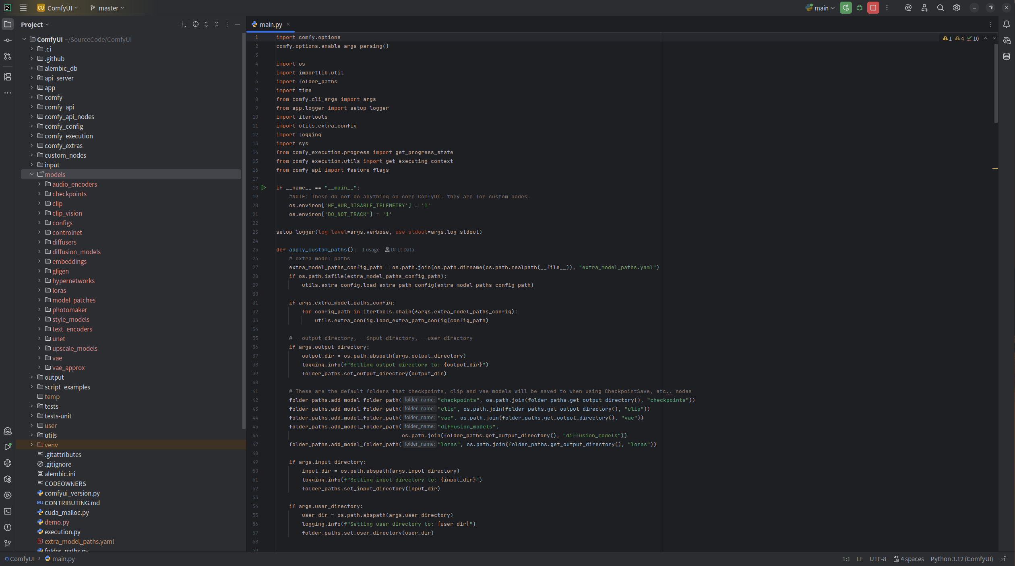1015x566 pixels.
Task: Open the master branch dropdown
Action: pyautogui.click(x=107, y=8)
